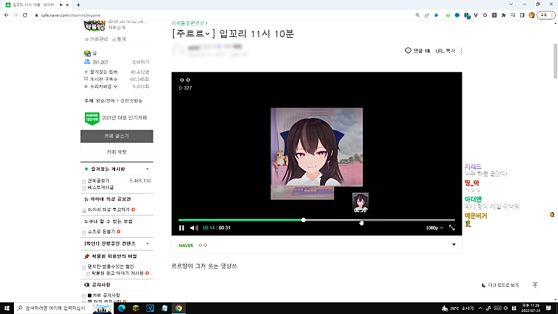The image size is (558, 314).
Task: Open the 1080p quality selector
Action: click(x=434, y=228)
